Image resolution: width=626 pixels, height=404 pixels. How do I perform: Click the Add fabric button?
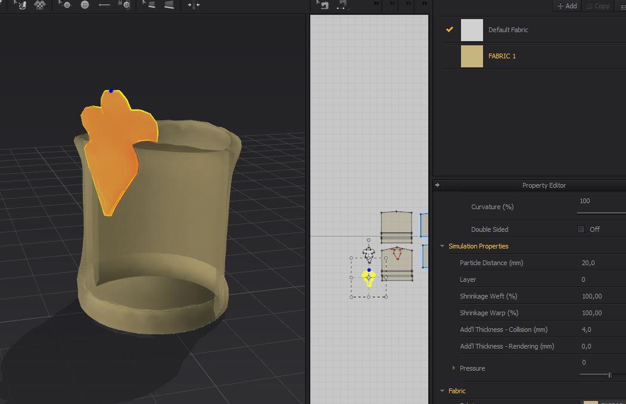567,6
